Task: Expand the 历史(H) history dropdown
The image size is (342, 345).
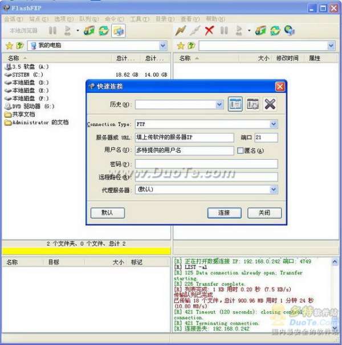Action: (x=219, y=104)
